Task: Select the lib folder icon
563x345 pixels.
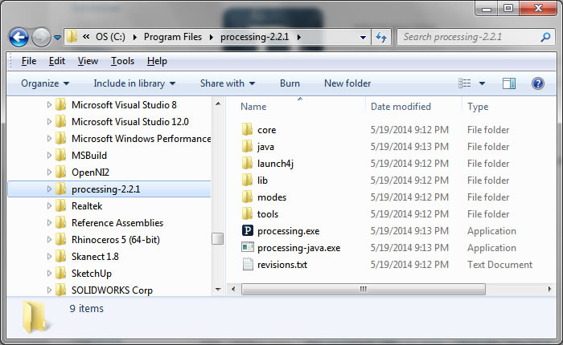Action: tap(247, 180)
